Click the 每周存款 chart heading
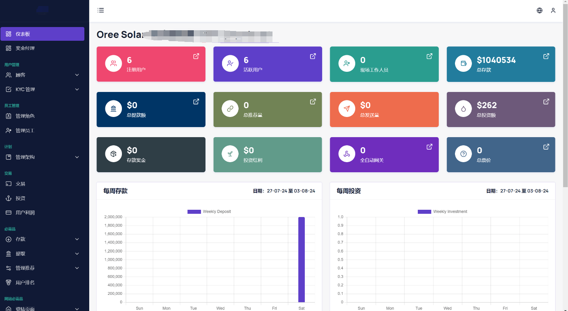Screen dimensions: 568x311 pyautogui.click(x=115, y=191)
